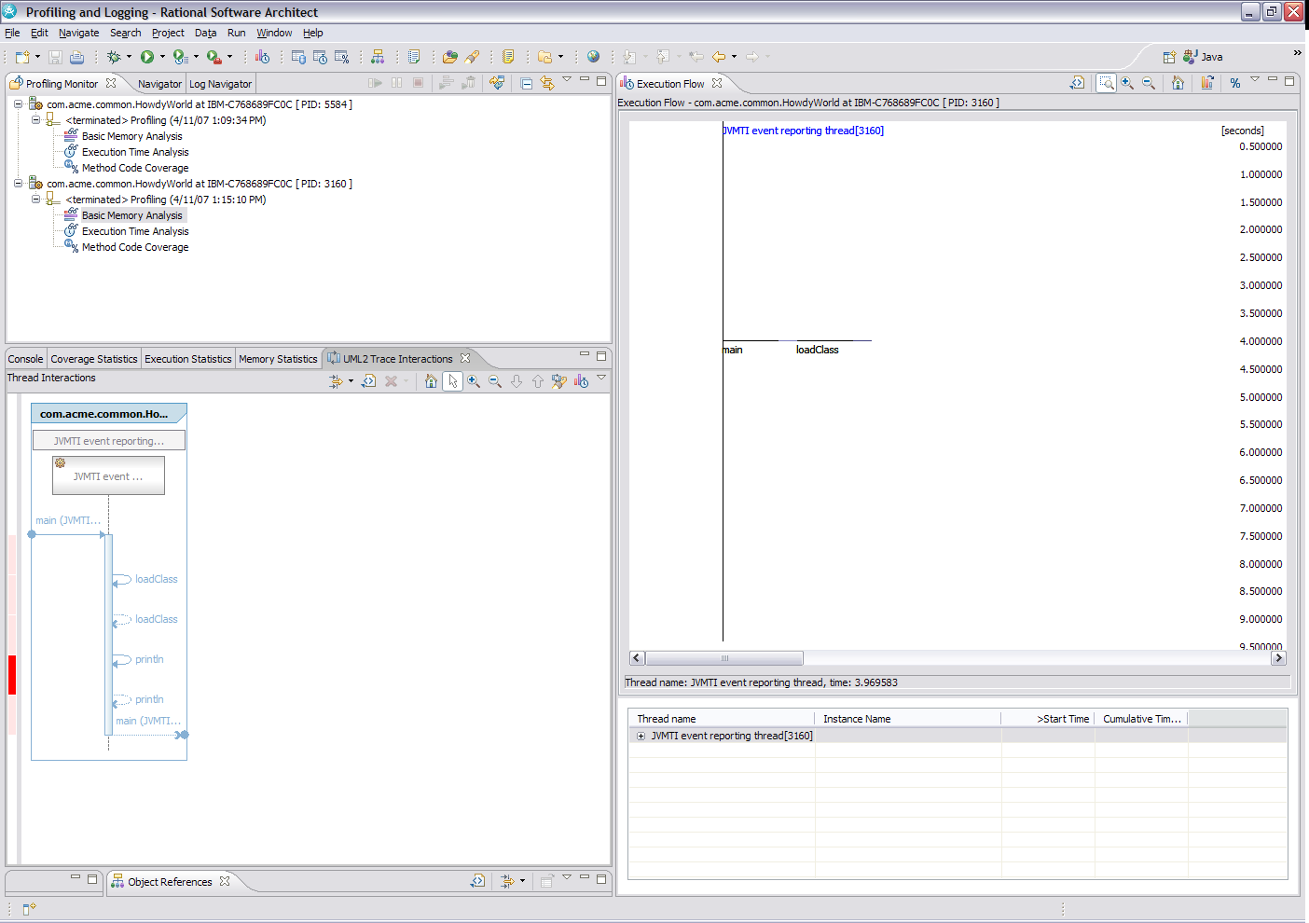Click the hierarchy diagram icon in main toolbar

378,57
